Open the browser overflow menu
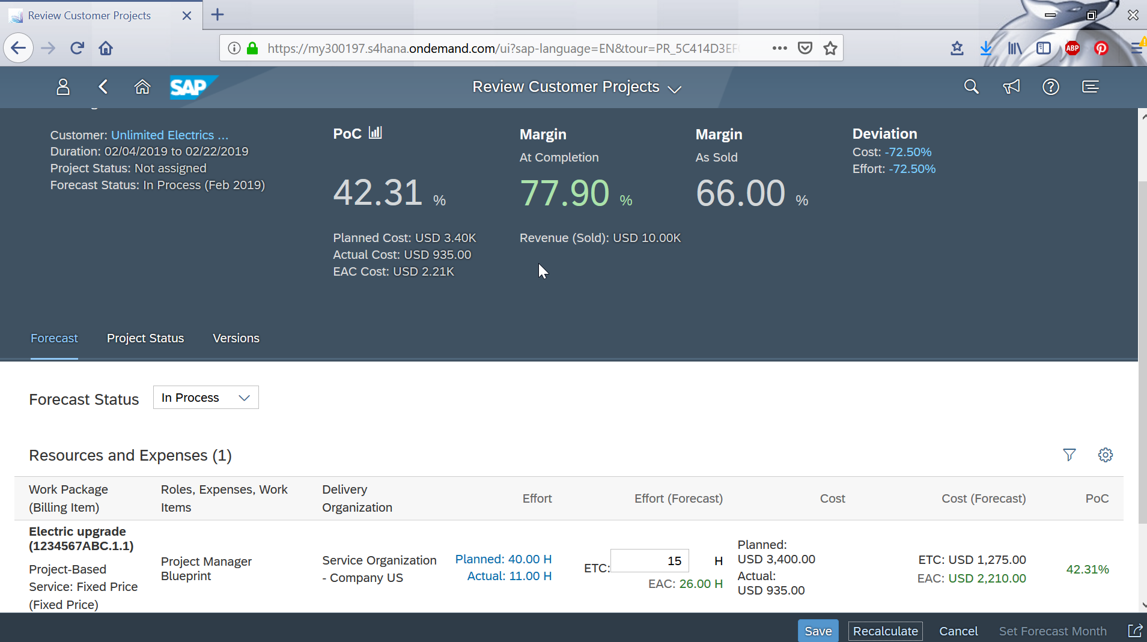Screen dimensions: 1147x642 [779, 48]
